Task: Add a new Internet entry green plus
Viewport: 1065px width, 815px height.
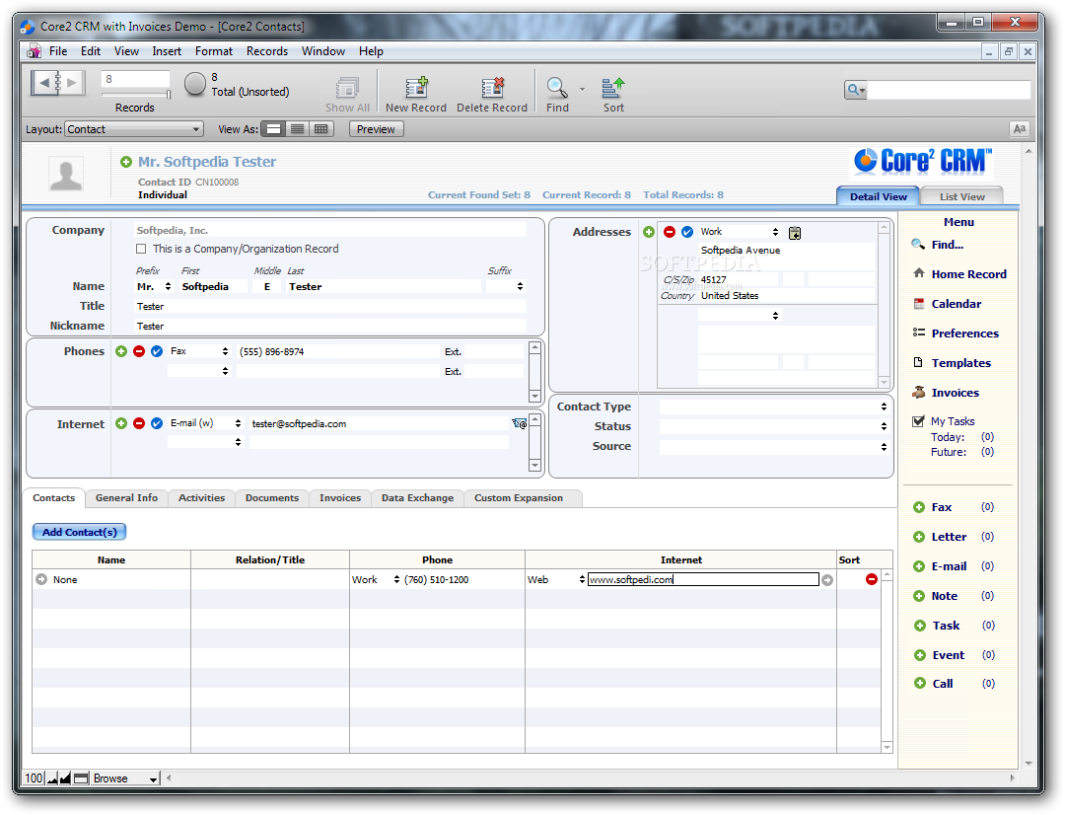Action: tap(121, 423)
